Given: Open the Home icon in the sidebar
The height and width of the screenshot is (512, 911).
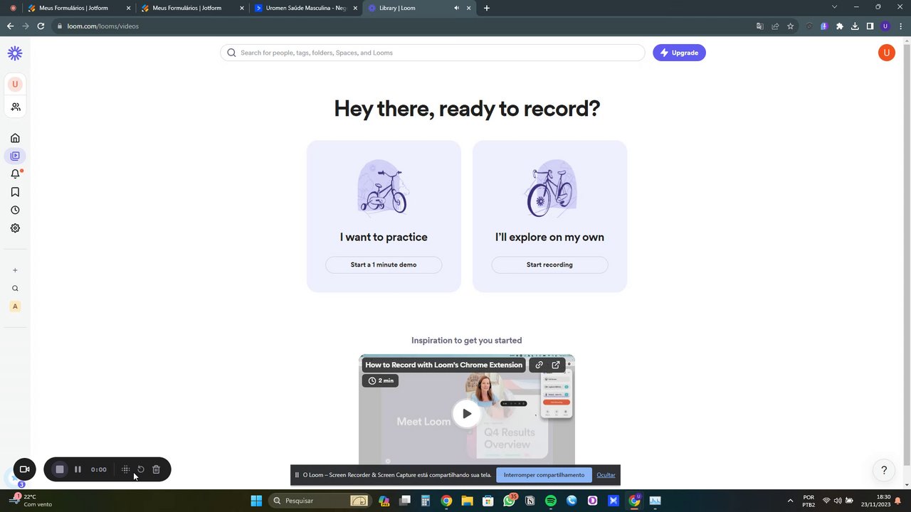Looking at the screenshot, I should [15, 138].
